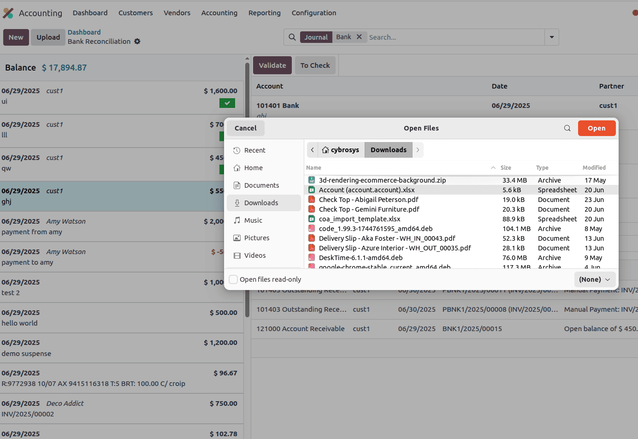Click the path bar right arrow

(418, 150)
